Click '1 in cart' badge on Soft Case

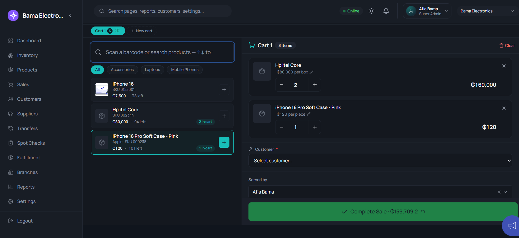pos(205,148)
